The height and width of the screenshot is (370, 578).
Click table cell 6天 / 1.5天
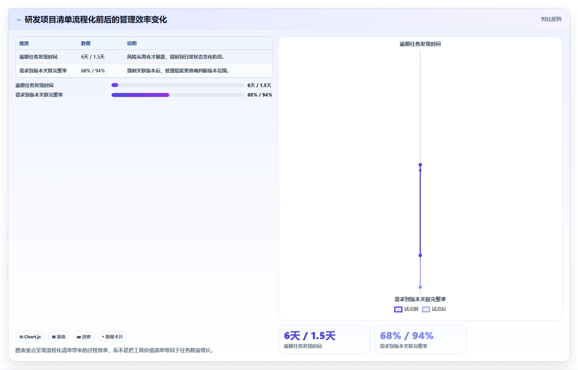point(93,57)
